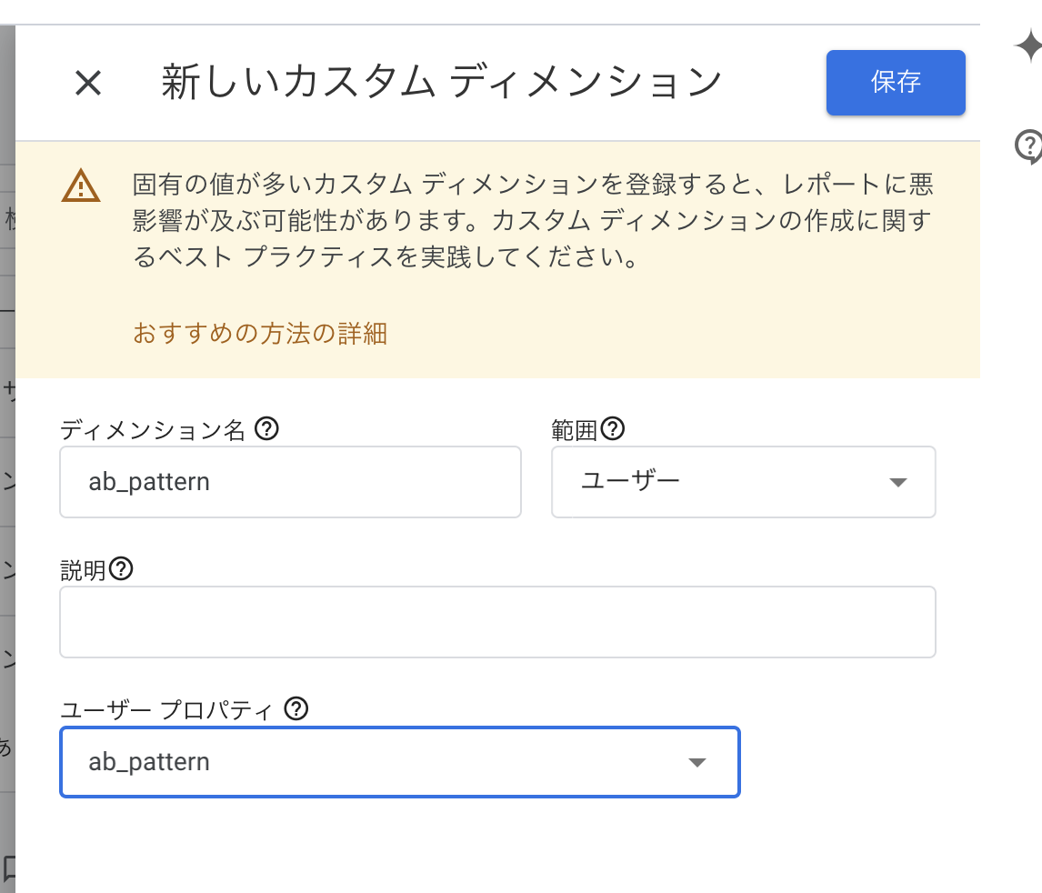Screen dimensions: 1042x893
Task: Click the dialog title 新しいカスタム ディメンション
Action: [443, 82]
